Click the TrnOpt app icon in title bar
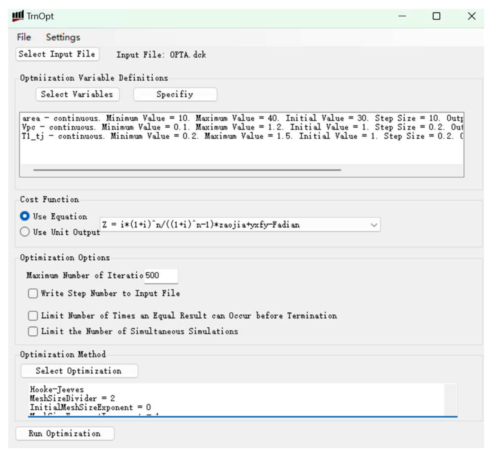The width and height of the screenshot is (491, 455). [18, 16]
